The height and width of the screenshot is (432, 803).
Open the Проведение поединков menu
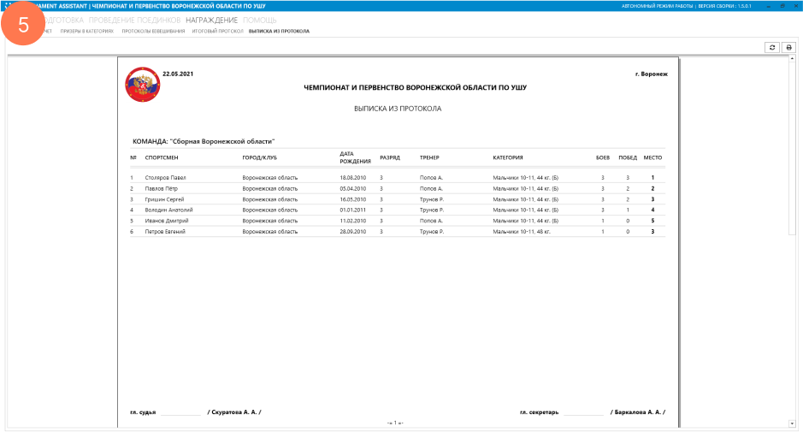(134, 20)
